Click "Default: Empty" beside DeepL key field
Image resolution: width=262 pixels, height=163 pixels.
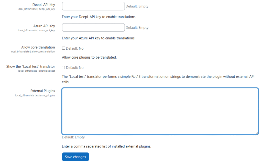pos(137,6)
